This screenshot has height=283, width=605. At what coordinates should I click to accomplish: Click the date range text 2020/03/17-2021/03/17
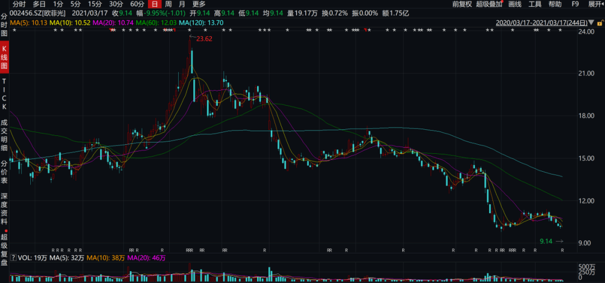point(542,23)
